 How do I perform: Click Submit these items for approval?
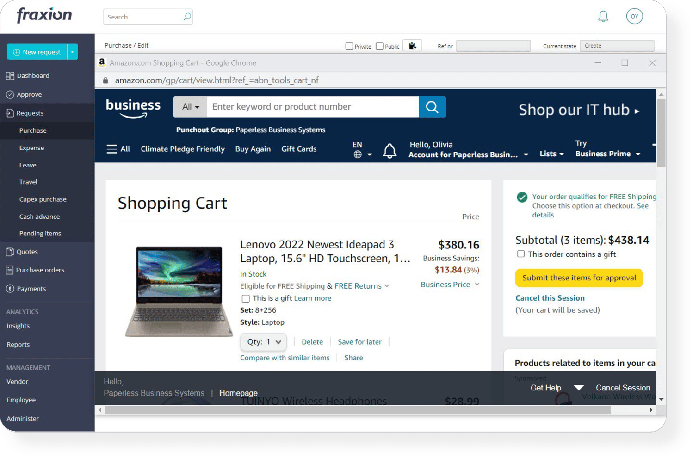(x=579, y=278)
